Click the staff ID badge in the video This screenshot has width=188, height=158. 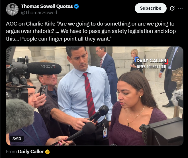pyautogui.click(x=105, y=133)
